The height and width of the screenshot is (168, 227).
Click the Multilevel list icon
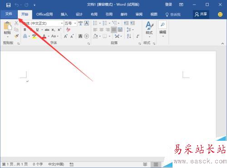(x=114, y=23)
